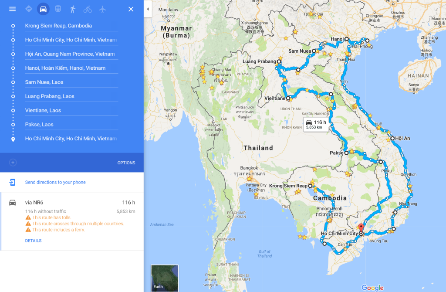Choose the cycling travel mode
This screenshot has width=446, height=292.
click(88, 9)
